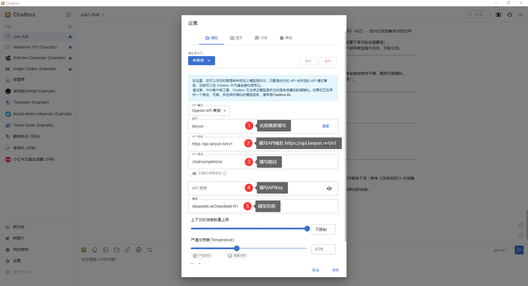
Task: Click the globe web-browsing icon
Action: [x=139, y=250]
